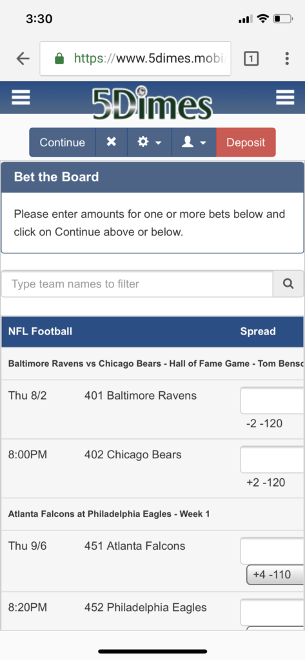Viewport: 305px width, 660px height.
Task: Select the Chicago Bears spread amount box
Action: click(x=272, y=460)
